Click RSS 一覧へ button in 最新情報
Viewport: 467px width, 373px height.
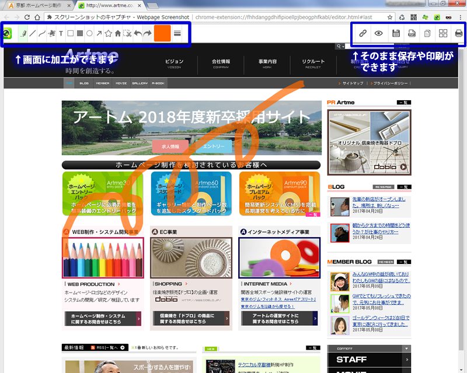coord(108,347)
